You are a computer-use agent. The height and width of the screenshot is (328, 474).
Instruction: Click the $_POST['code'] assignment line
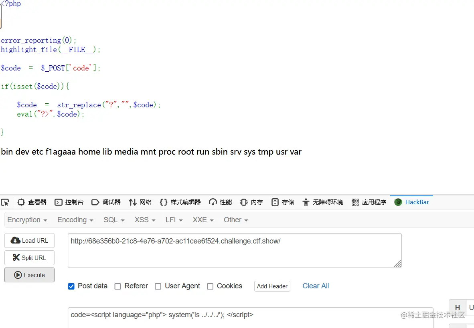51,68
